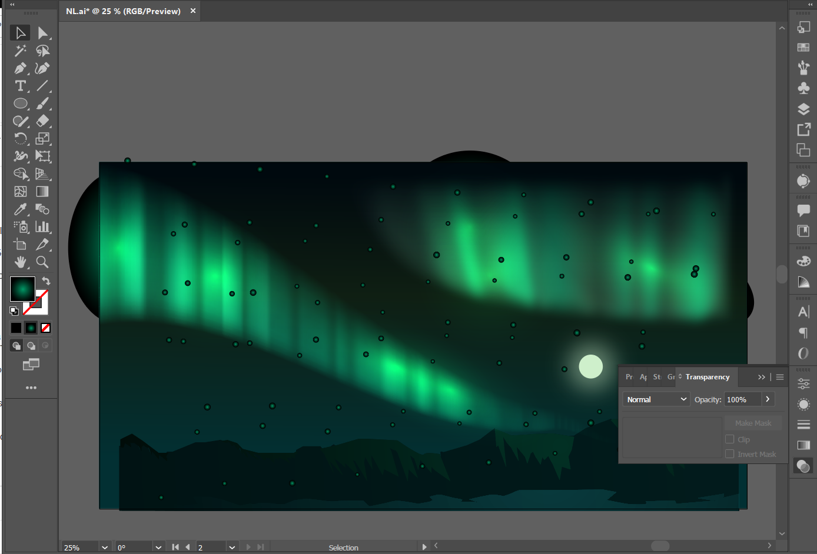Image resolution: width=817 pixels, height=554 pixels.
Task: Choose the Perspective Grid tool
Action: [42, 174]
